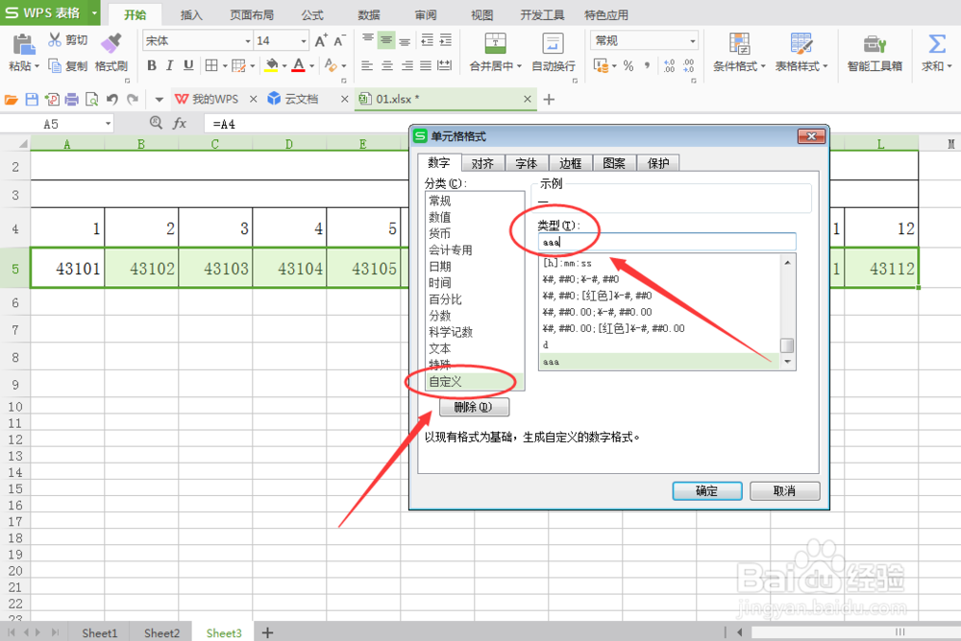Click the percent style icon
This screenshot has height=641, width=961.
[x=628, y=66]
